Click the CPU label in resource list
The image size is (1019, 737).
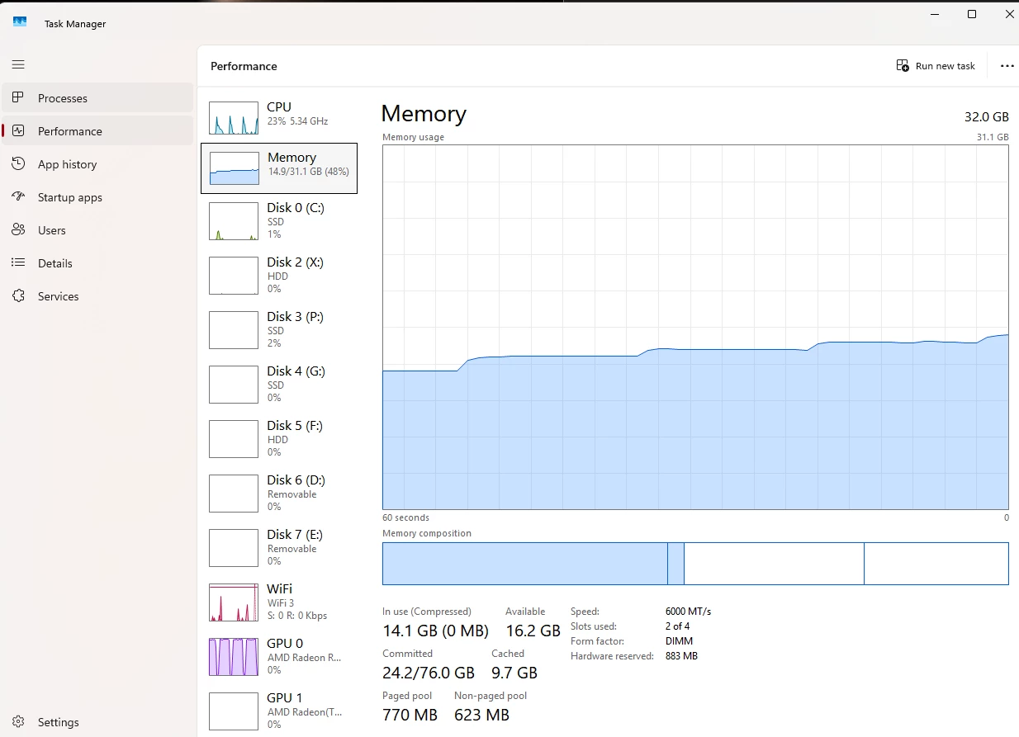(x=279, y=106)
